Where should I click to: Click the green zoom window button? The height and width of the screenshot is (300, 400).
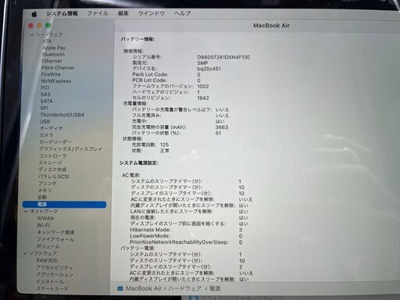pyautogui.click(x=48, y=26)
